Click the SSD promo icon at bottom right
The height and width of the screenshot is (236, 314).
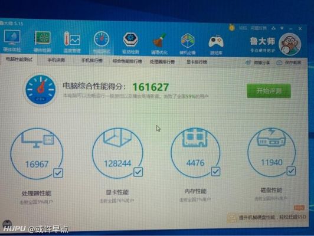(232, 218)
